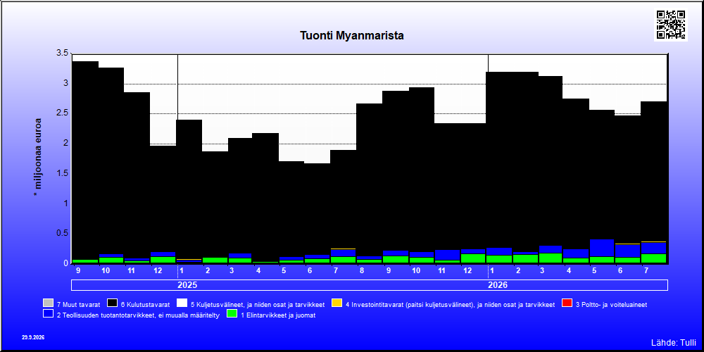The width and height of the screenshot is (704, 352).
Task: Select the blue '2 Teollisuuden tuotantotarvikkeet' swatch
Action: [48, 314]
